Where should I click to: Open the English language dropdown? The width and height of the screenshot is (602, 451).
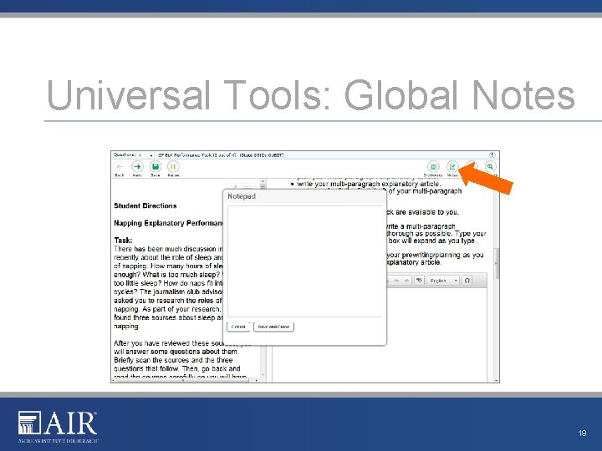(442, 281)
